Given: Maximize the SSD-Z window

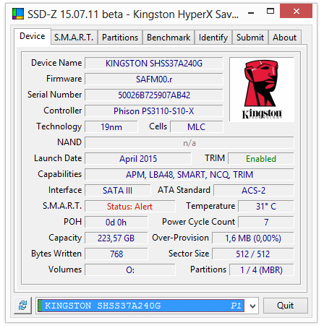Looking at the screenshot, I should 270,11.
